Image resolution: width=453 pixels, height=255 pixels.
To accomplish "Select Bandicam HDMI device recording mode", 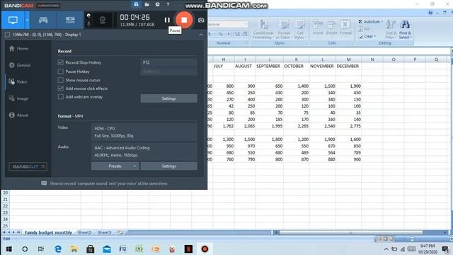I will pyautogui.click(x=70, y=20).
